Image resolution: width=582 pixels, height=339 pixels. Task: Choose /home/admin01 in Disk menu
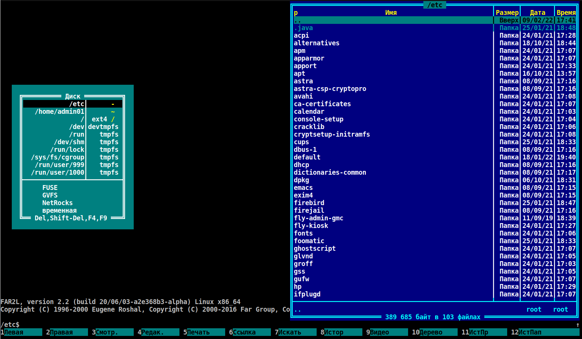(73, 111)
